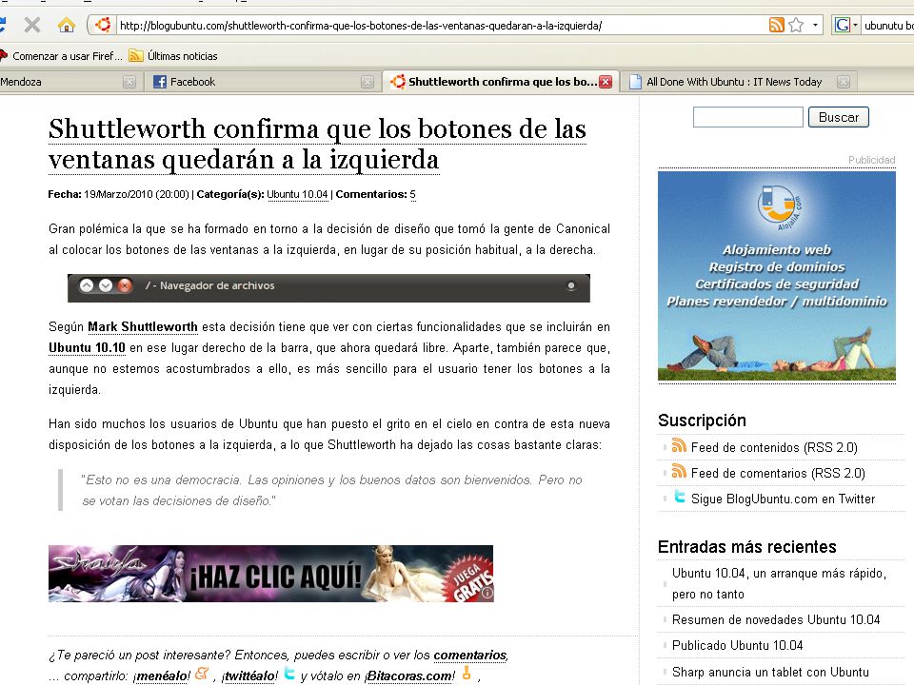The width and height of the screenshot is (914, 685).
Task: Click the 'Entradas más recientes' heading
Action: tap(747, 547)
